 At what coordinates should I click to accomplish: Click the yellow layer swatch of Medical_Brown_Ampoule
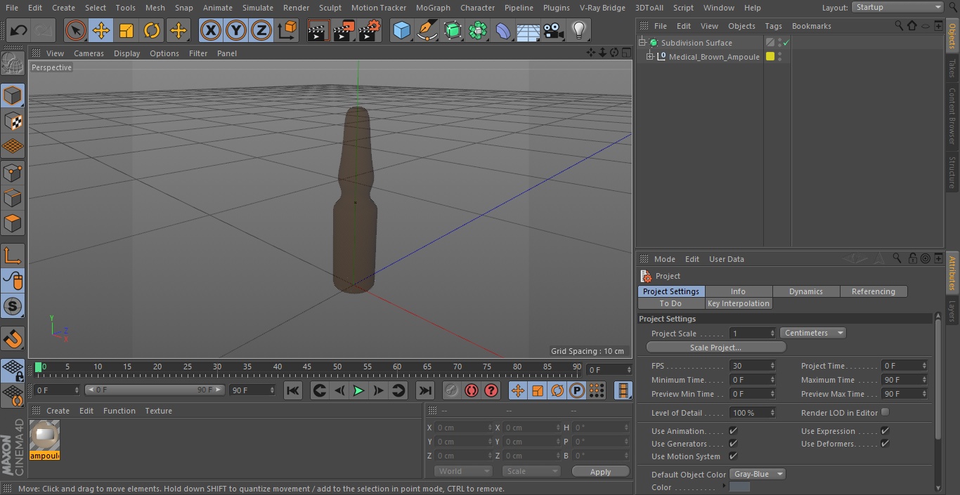coord(770,57)
